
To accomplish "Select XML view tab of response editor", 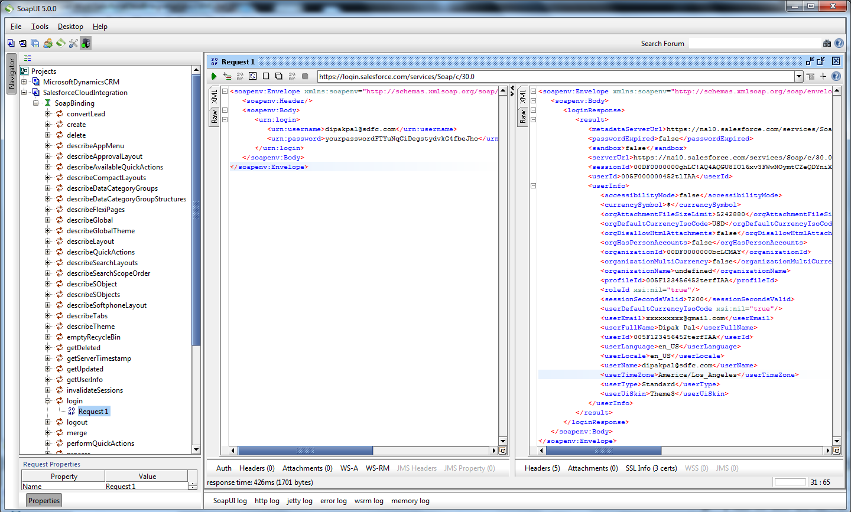I will (x=523, y=97).
